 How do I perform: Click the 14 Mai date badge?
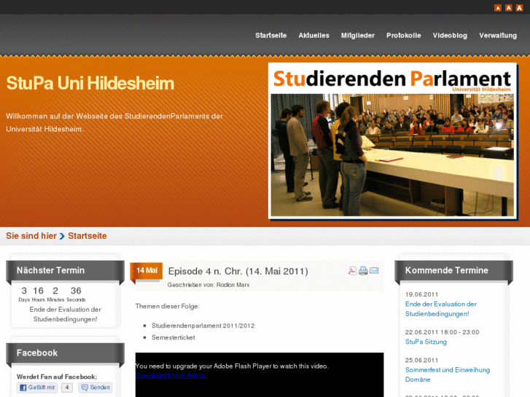coord(147,271)
